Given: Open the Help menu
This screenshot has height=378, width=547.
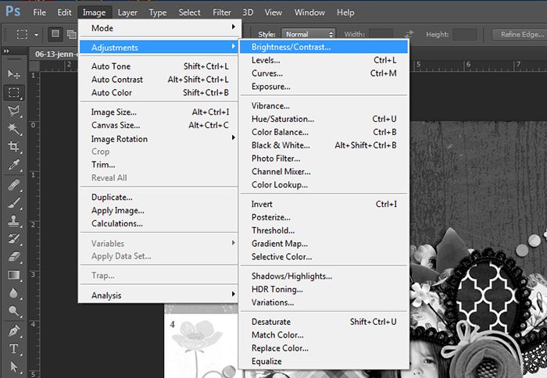Looking at the screenshot, I should [x=345, y=12].
